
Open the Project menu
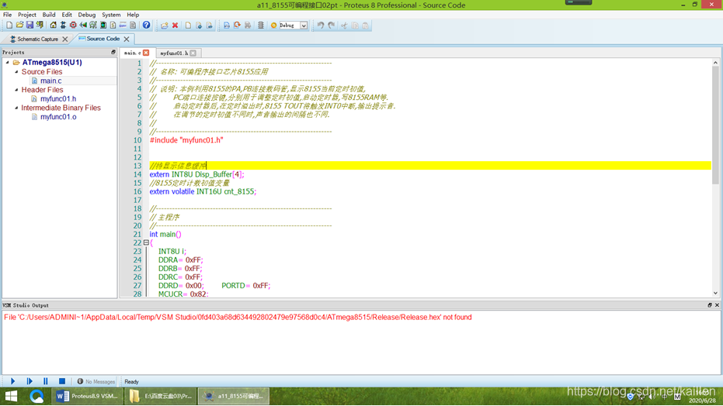[x=26, y=15]
